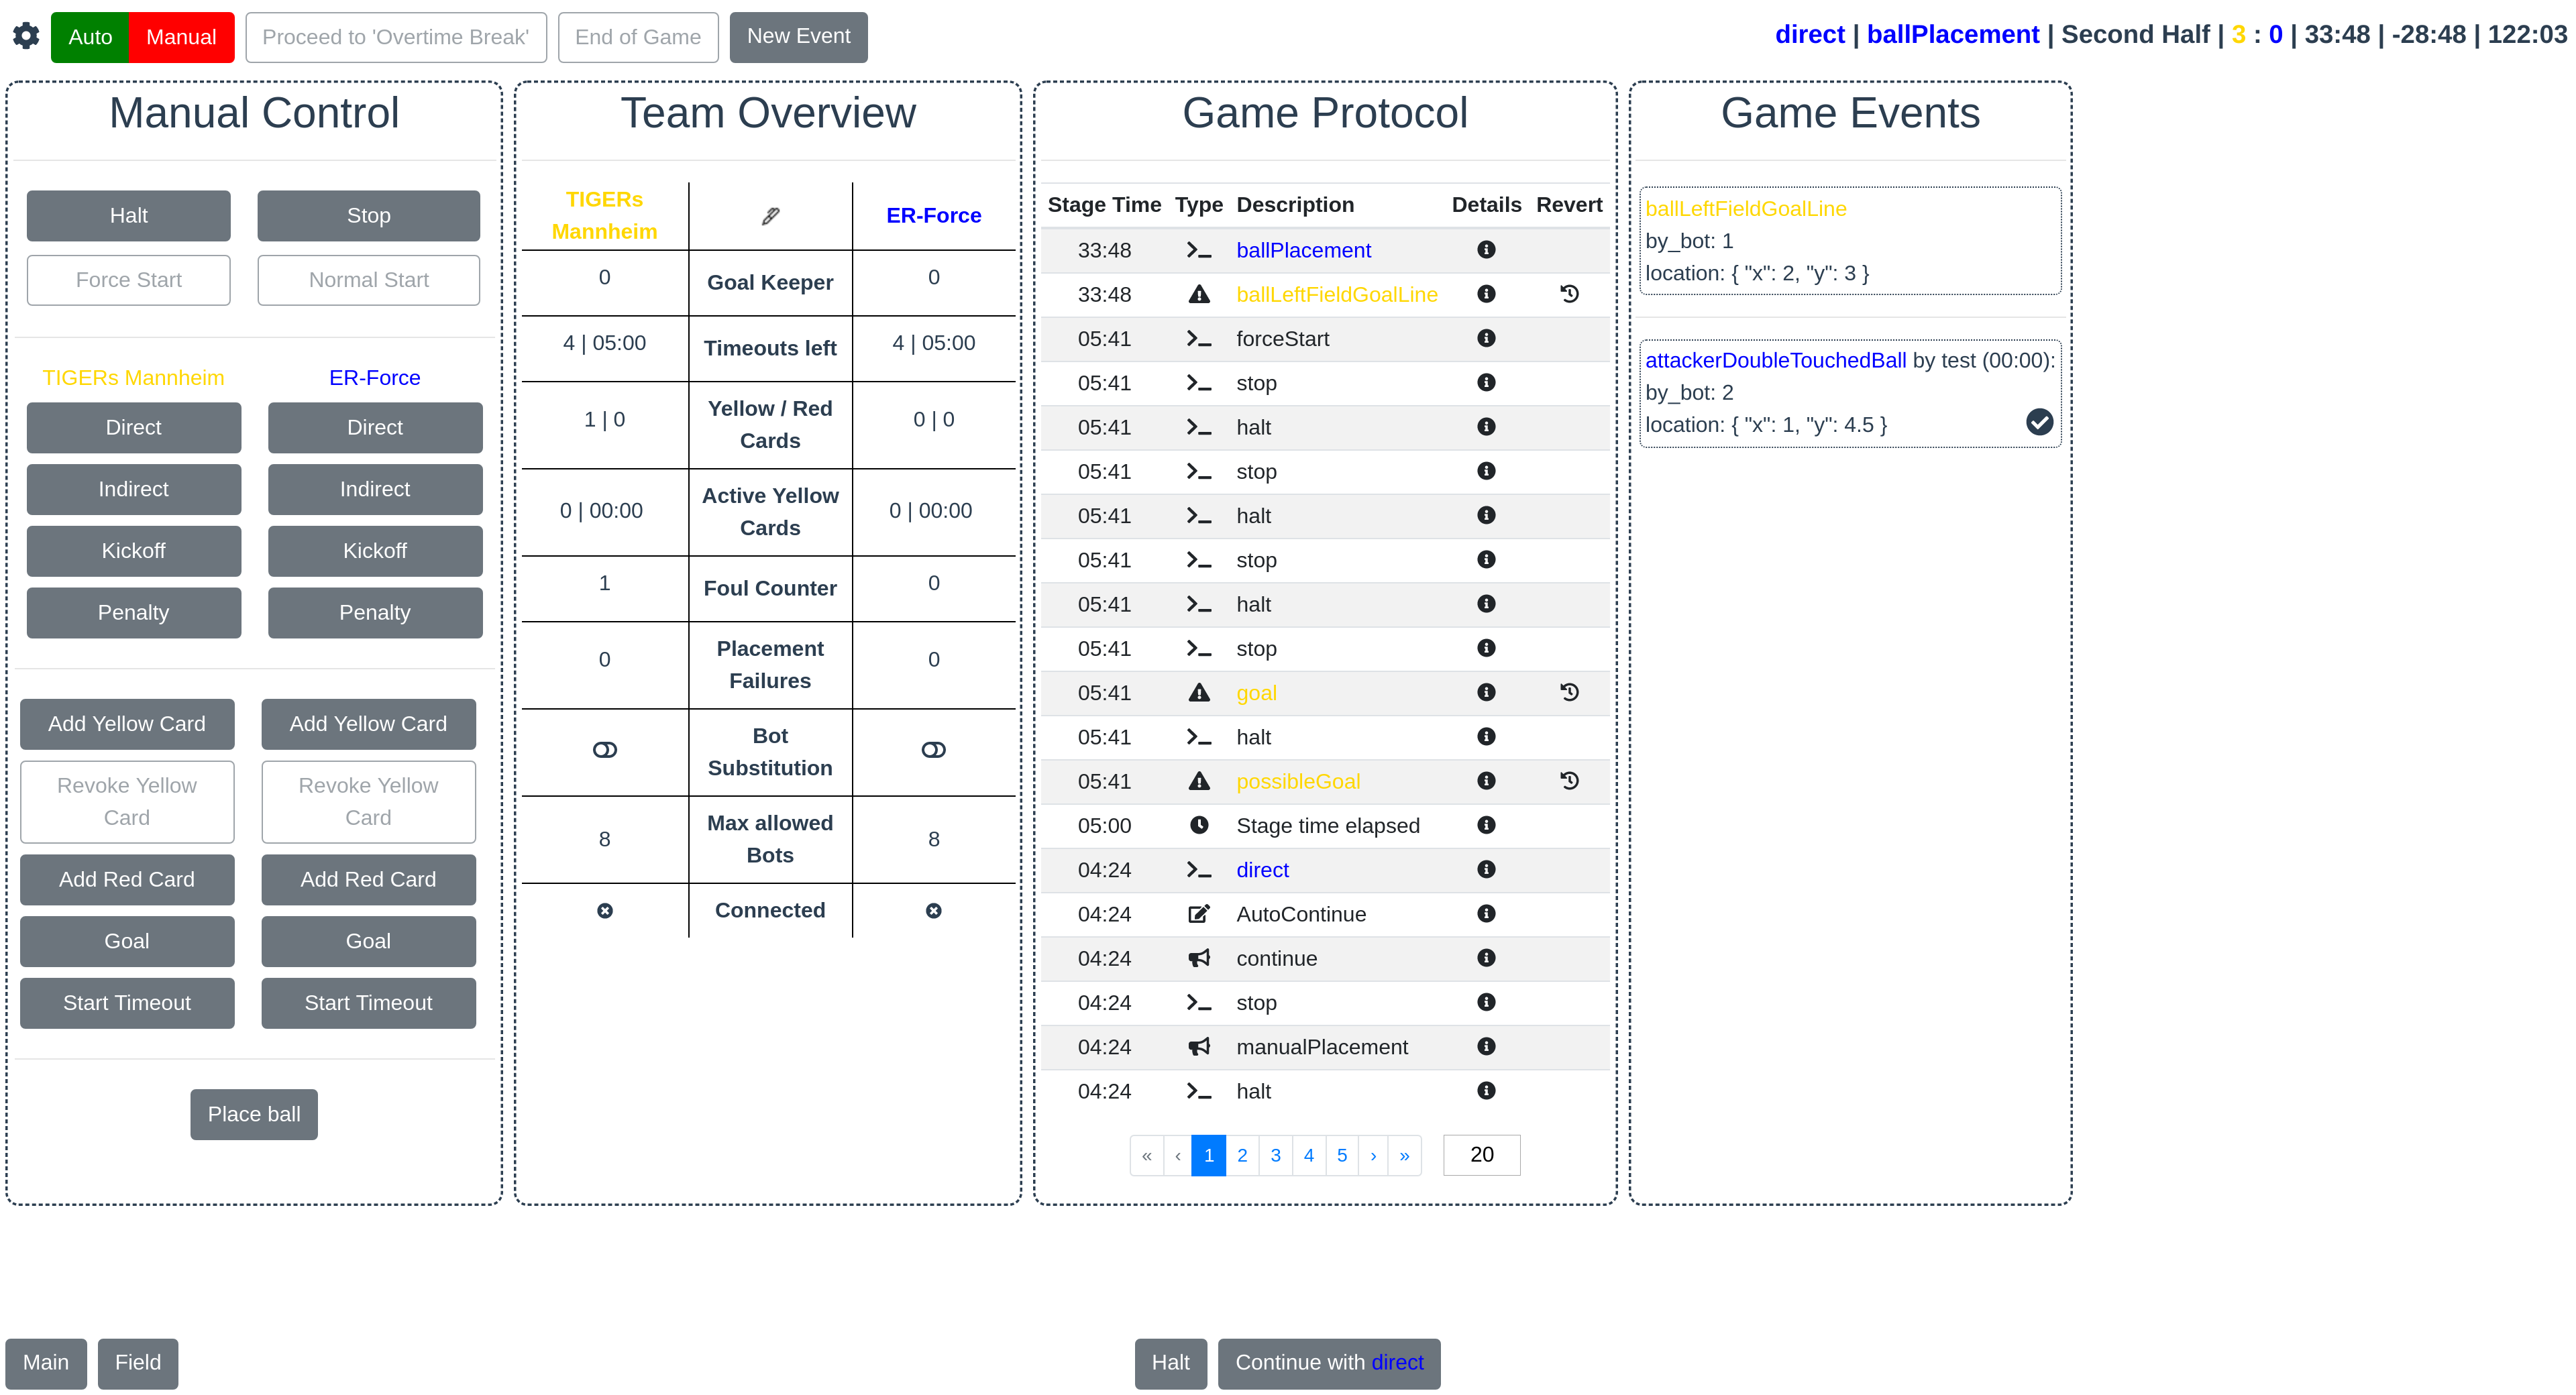Enter items per page in the protocol input field
Screen dimensions: 2576x1395
1482,1154
